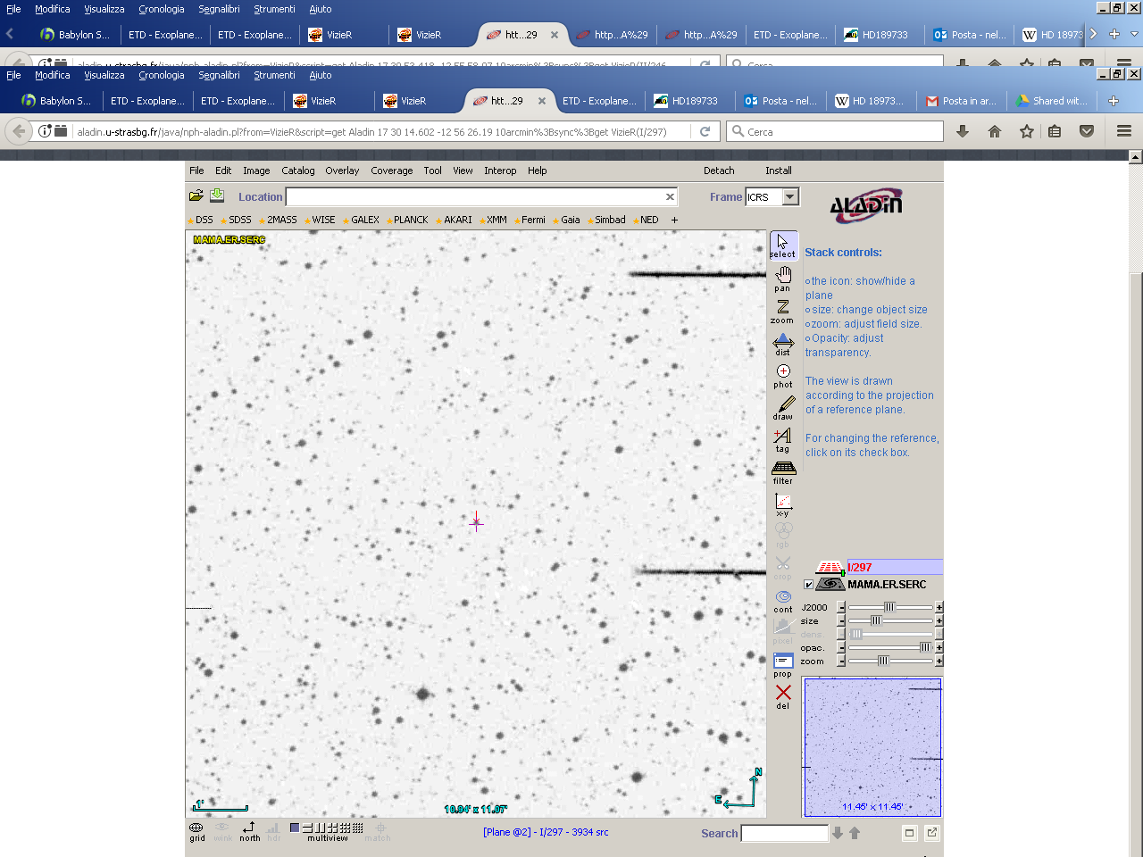Image resolution: width=1143 pixels, height=857 pixels.
Task: Open the Tool menu in Aladin
Action: pos(433,171)
